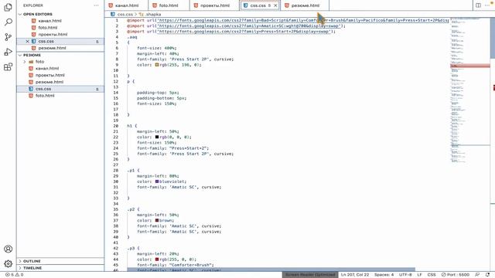Click the errors and warnings status indicator
The image size is (495, 278).
(x=14, y=275)
